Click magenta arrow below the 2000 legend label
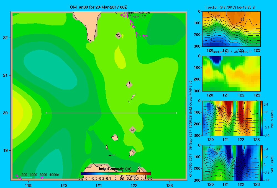Viewport: 277px width, 188px height. click(42, 177)
